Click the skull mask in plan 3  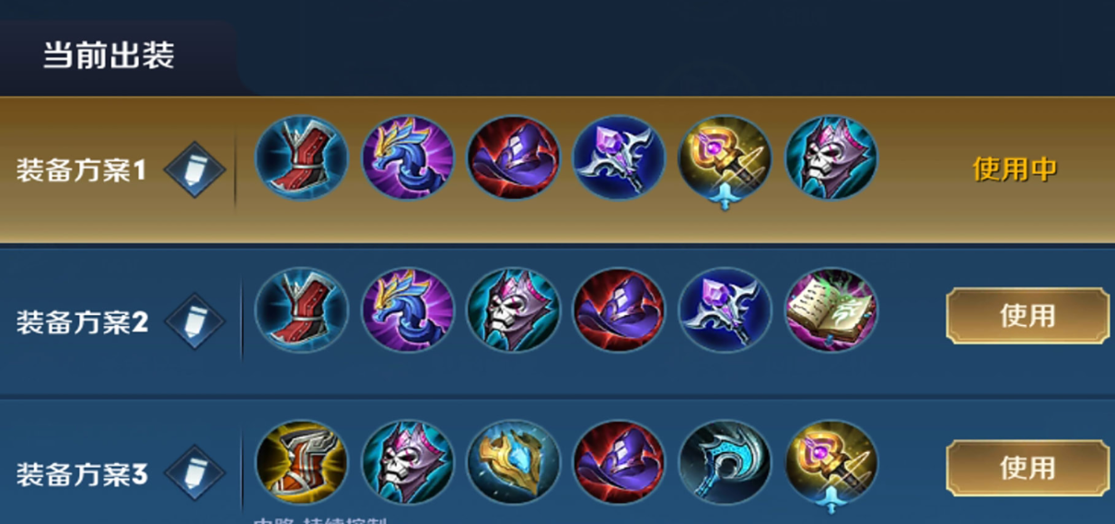coord(407,463)
